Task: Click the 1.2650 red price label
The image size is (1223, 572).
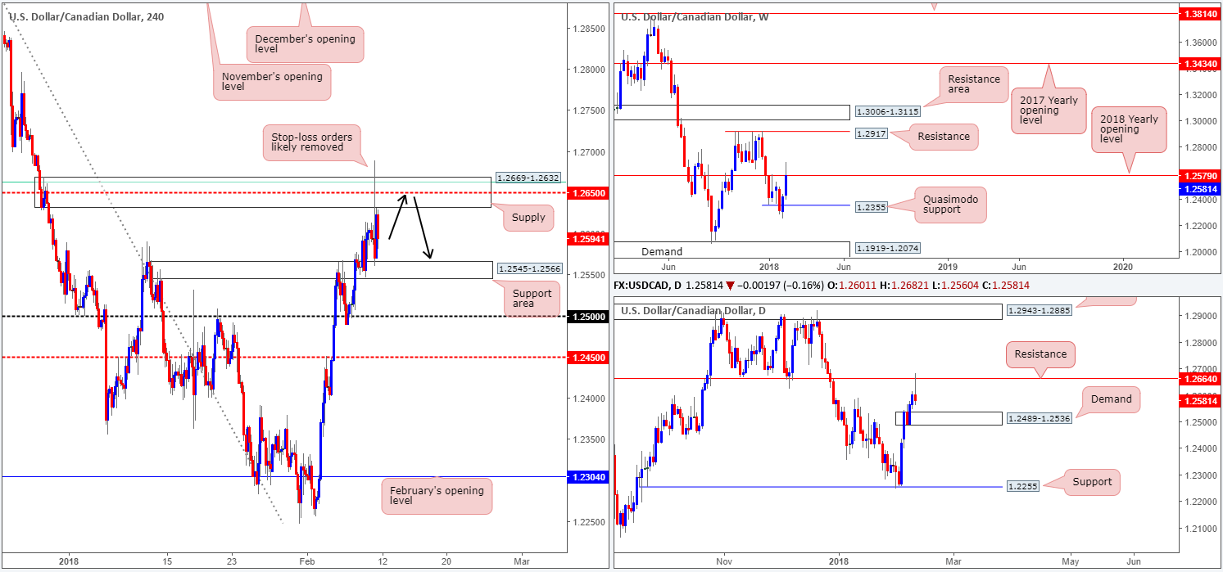Action: click(x=588, y=193)
